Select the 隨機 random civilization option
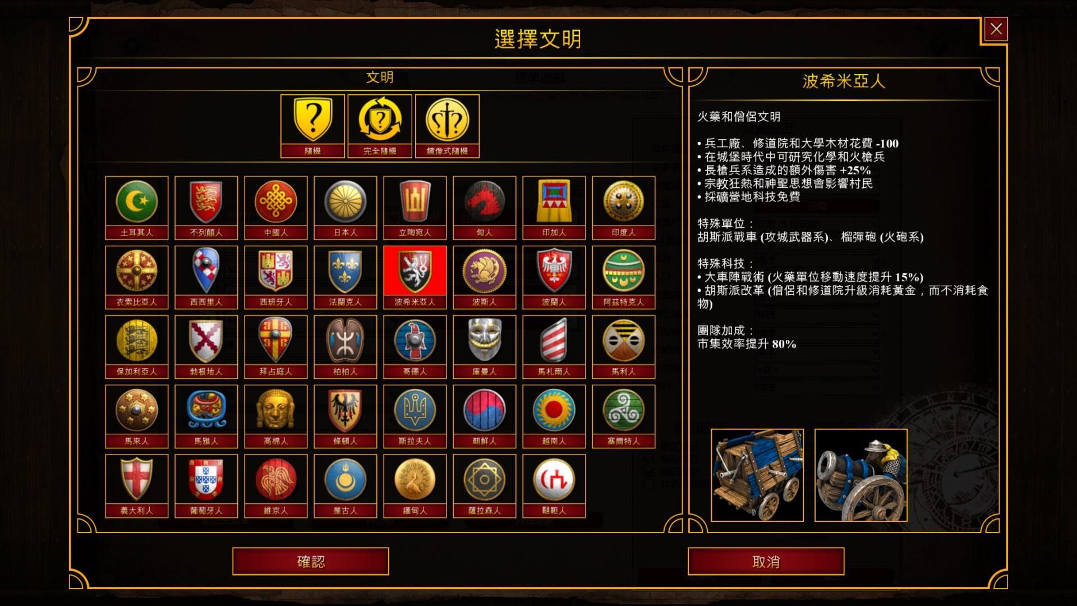Screen dimensions: 1077x606 click(312, 126)
